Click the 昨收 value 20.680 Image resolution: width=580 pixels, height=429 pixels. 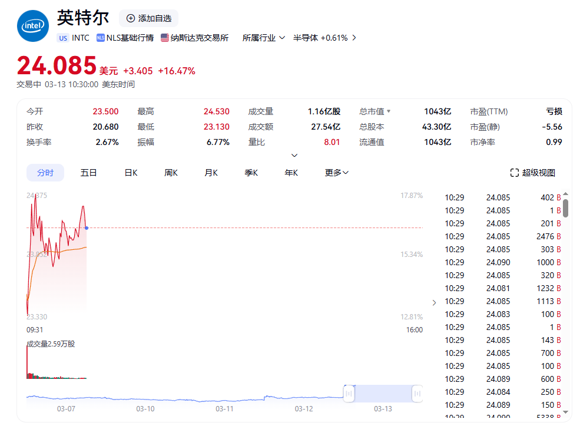click(x=105, y=127)
